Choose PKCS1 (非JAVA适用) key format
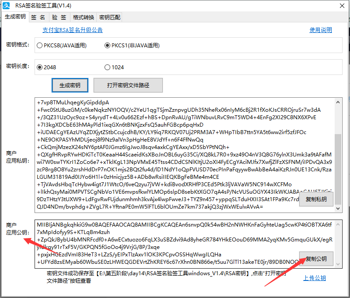Image resolution: width=350 pixels, height=298 pixels. [x=108, y=45]
